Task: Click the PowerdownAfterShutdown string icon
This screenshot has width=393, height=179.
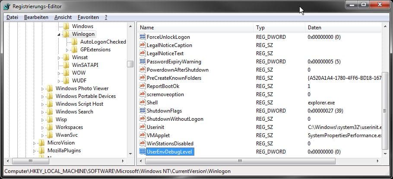Action: 143,70
